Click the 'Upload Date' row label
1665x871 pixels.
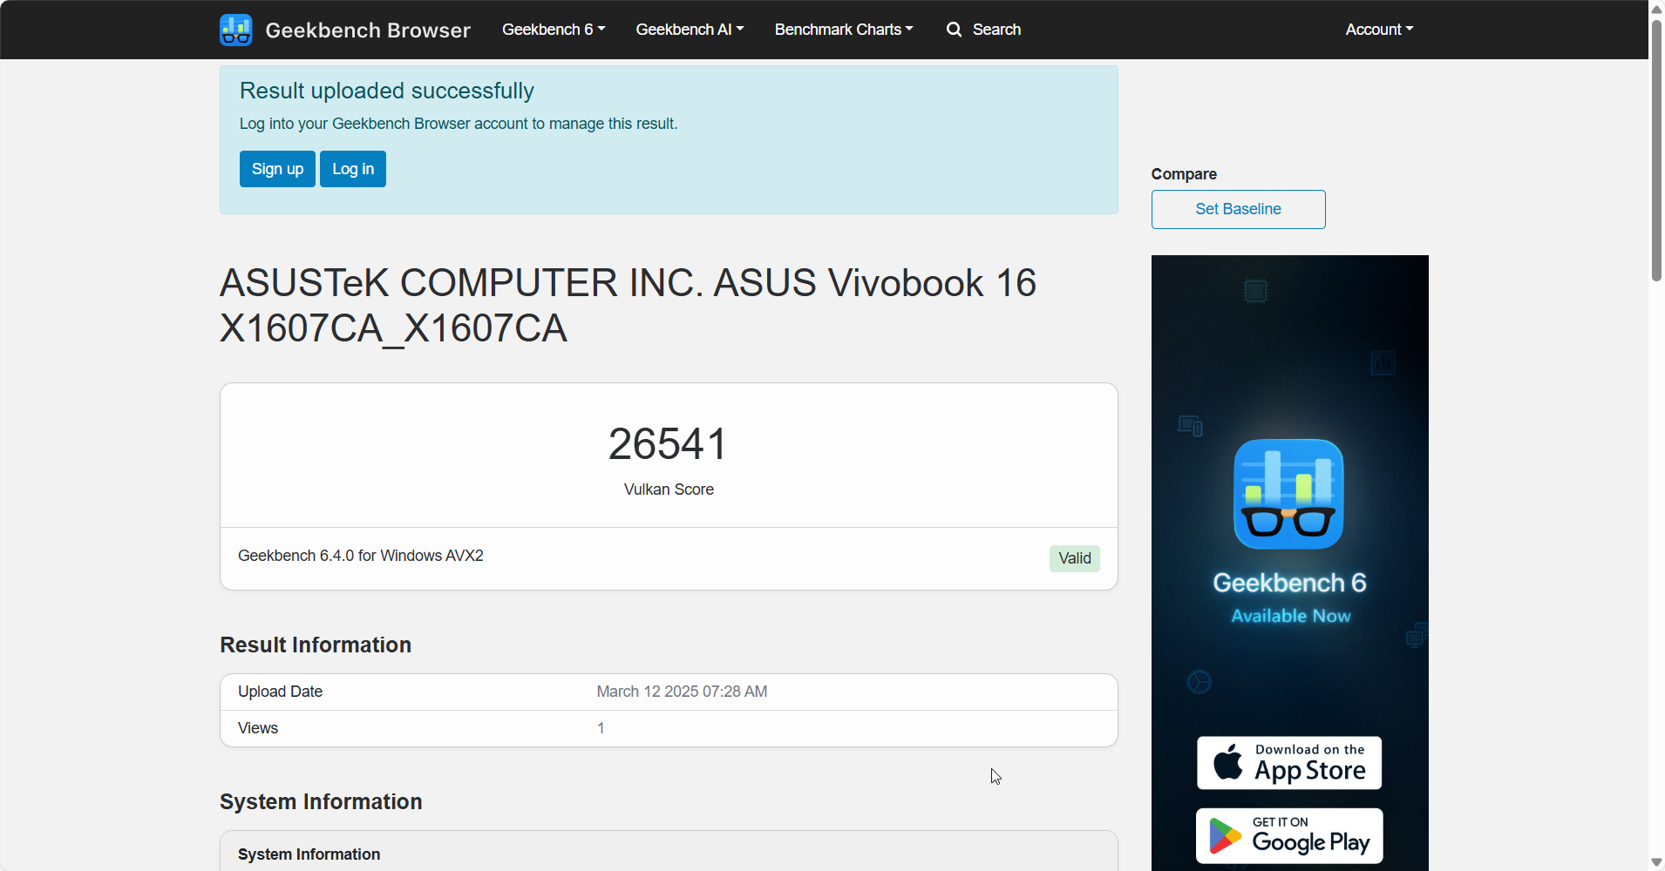(x=280, y=692)
